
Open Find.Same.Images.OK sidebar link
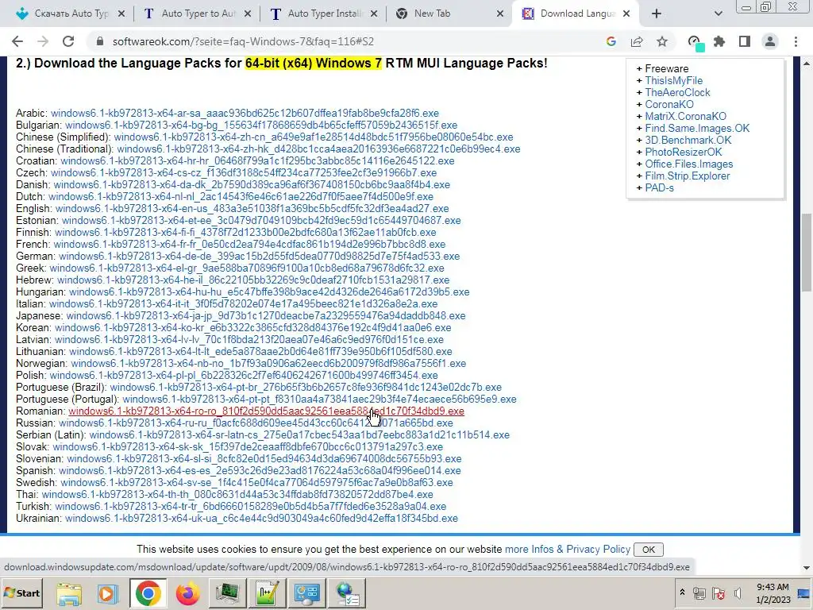click(x=697, y=128)
